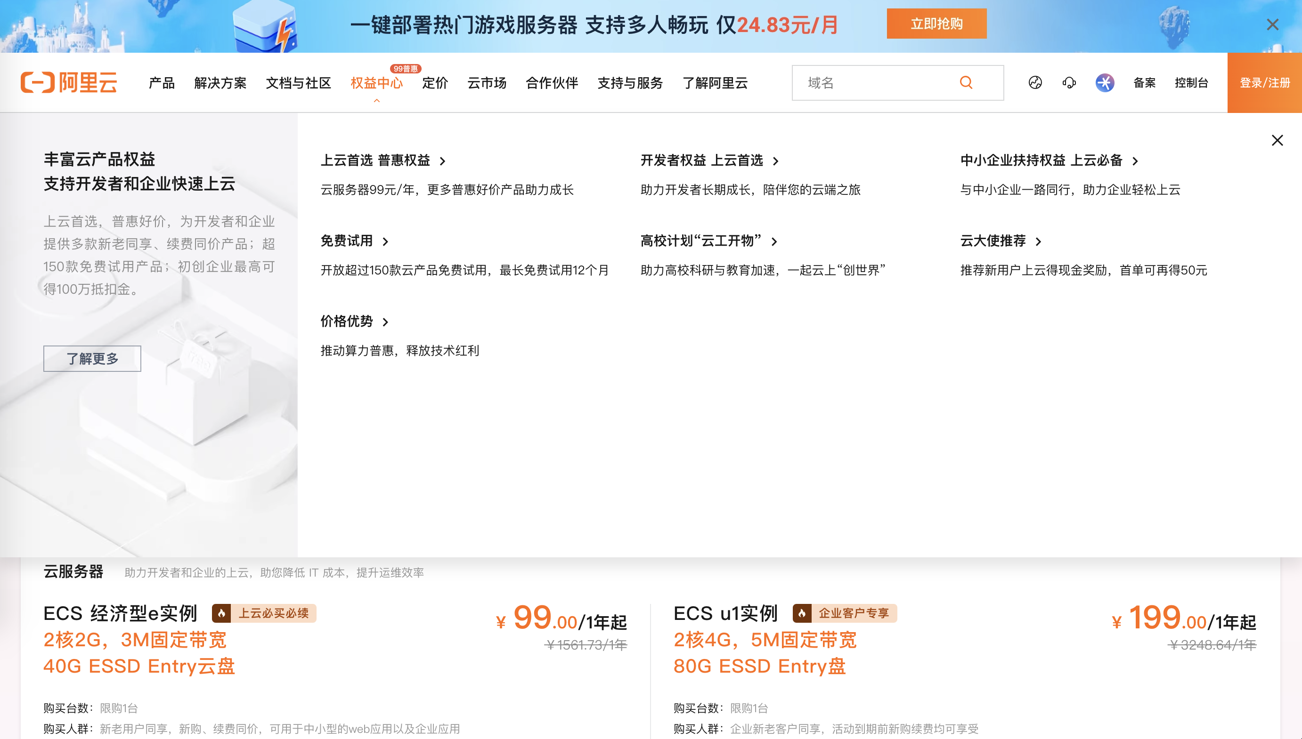Image resolution: width=1302 pixels, height=739 pixels.
Task: Click the ¥199.00/1年起 price
Action: tap(1184, 618)
